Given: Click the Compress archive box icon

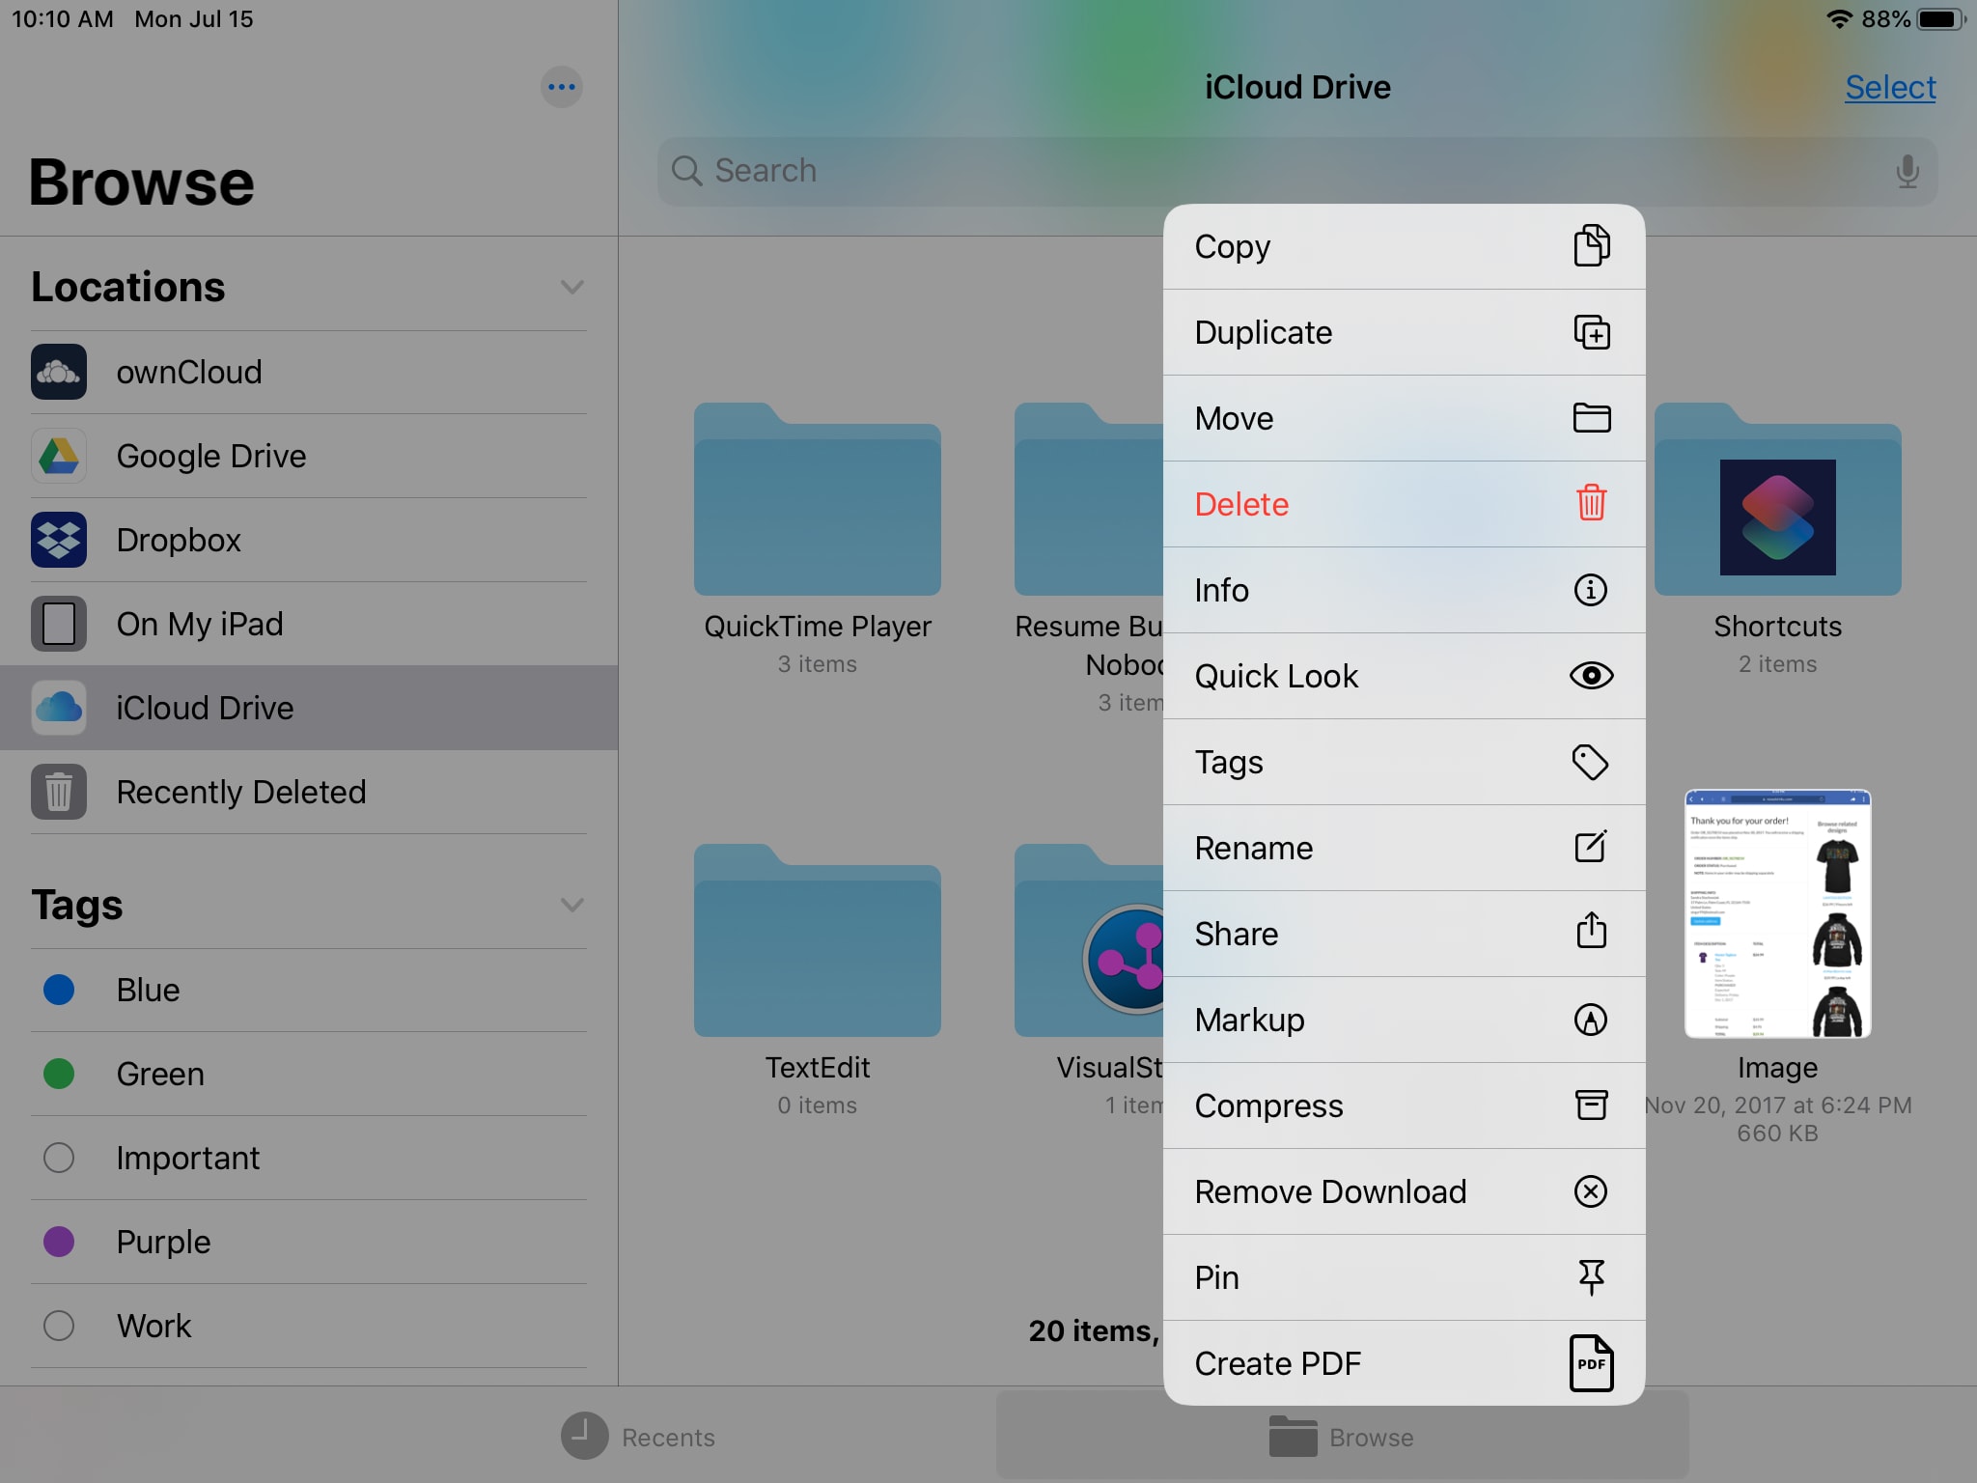Looking at the screenshot, I should coord(1591,1105).
